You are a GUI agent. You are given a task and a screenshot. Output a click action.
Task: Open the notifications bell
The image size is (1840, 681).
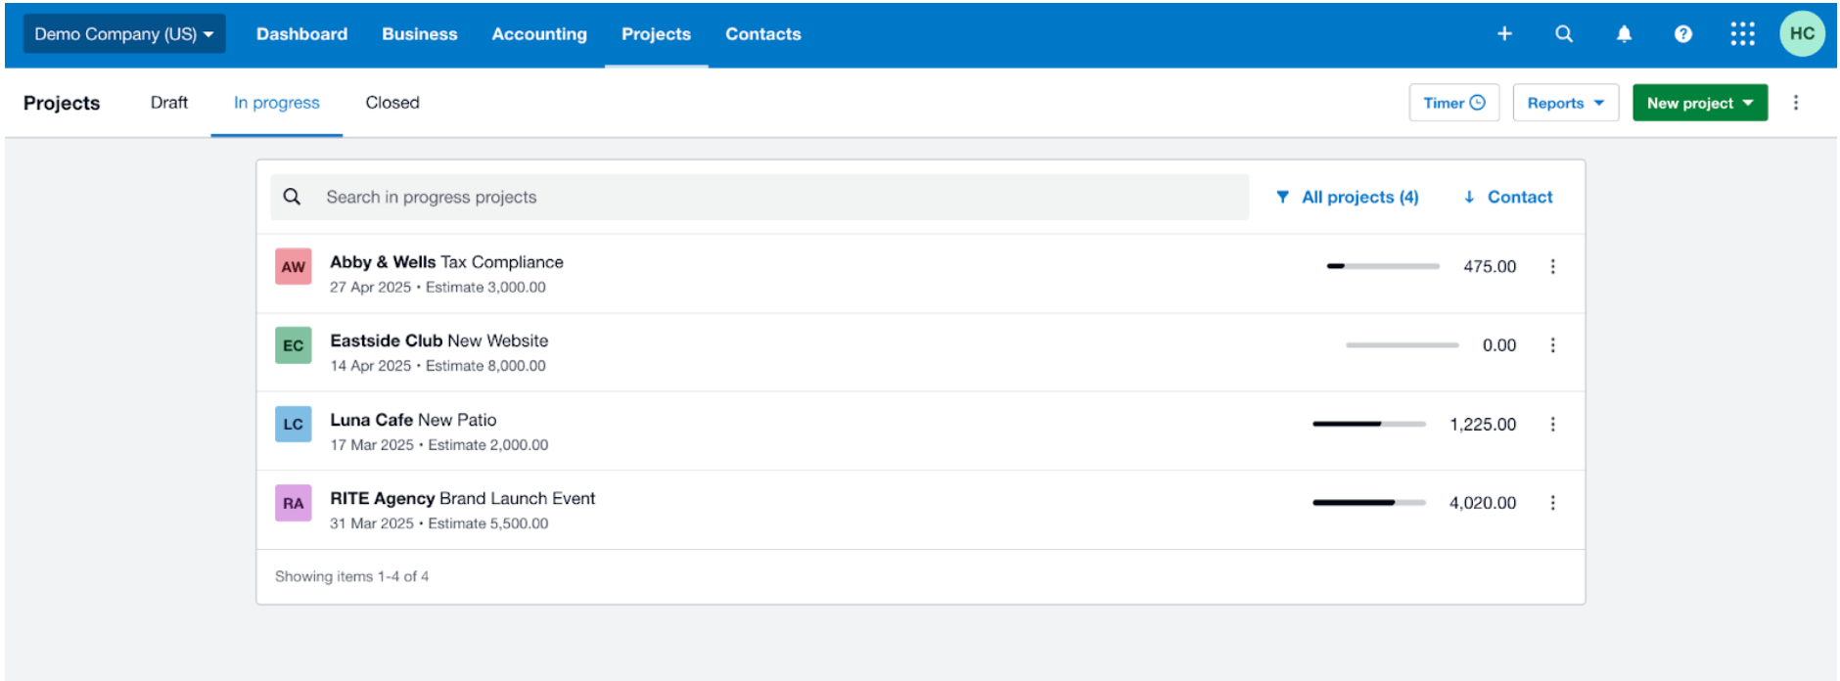tap(1624, 34)
